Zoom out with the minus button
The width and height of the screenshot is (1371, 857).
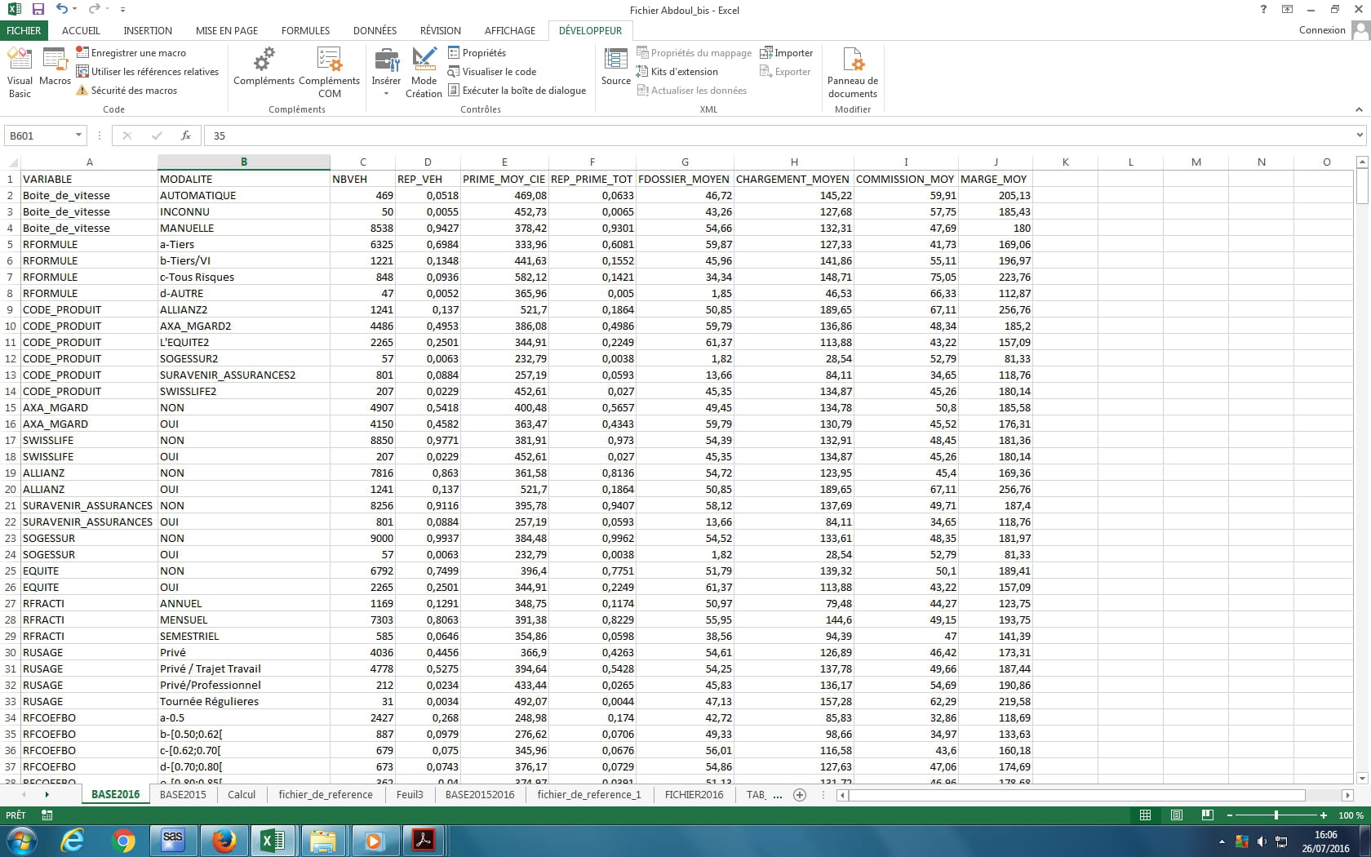point(1230,815)
